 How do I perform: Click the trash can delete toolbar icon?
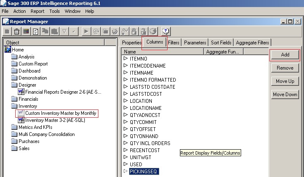17,31
